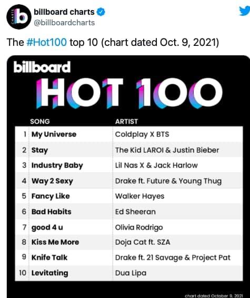The image size is (250, 298).
Task: Click Lil Nas X & Jack Harlow text
Action: 156,165
